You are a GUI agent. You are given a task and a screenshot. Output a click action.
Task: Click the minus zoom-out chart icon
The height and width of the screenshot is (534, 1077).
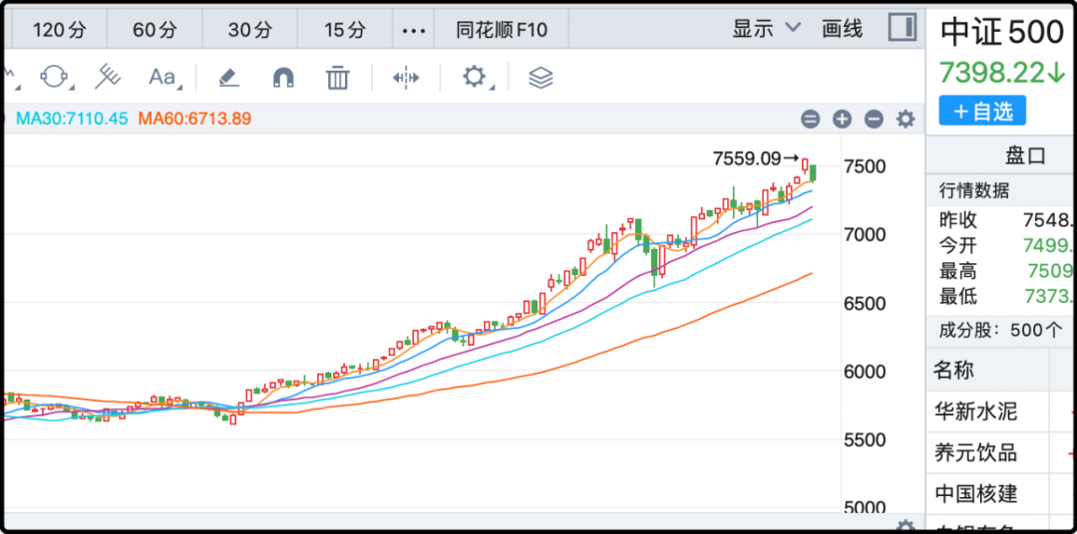874,120
